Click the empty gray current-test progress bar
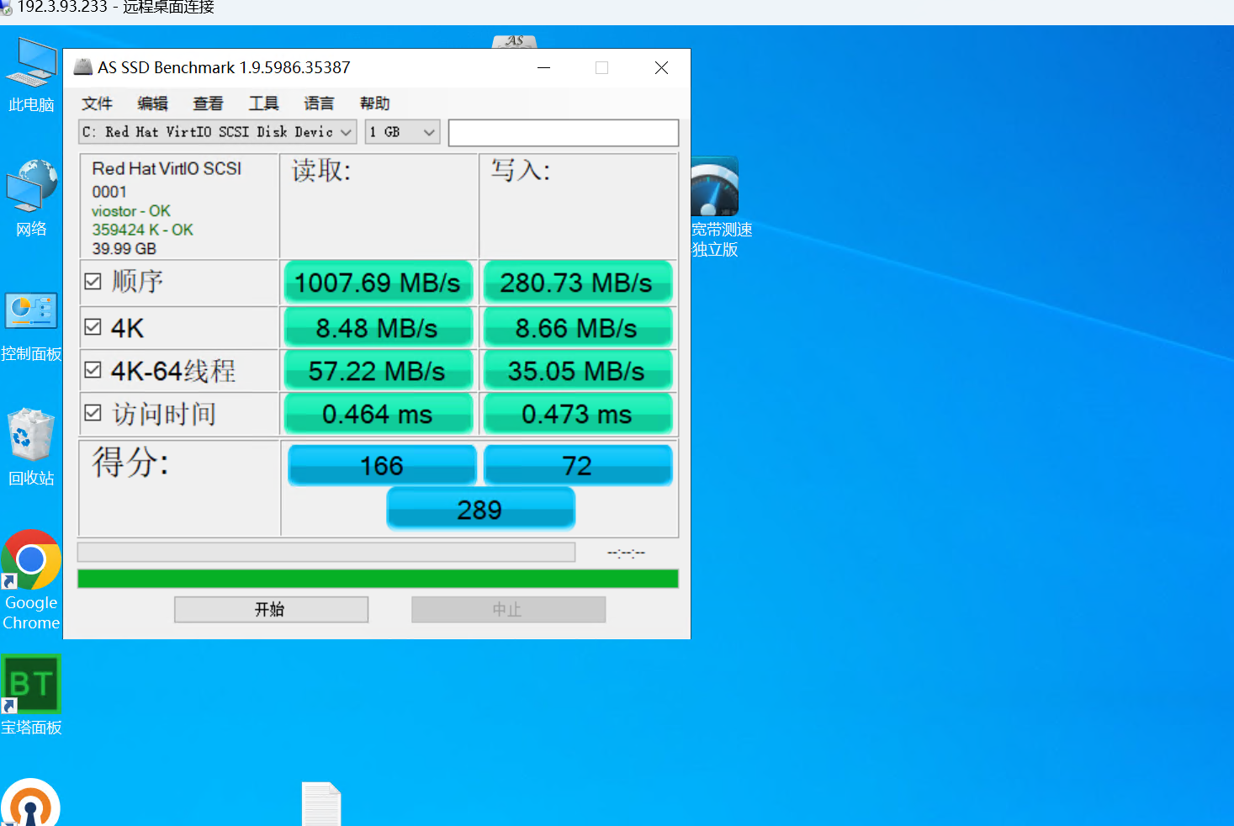This screenshot has height=826, width=1234. 326,552
